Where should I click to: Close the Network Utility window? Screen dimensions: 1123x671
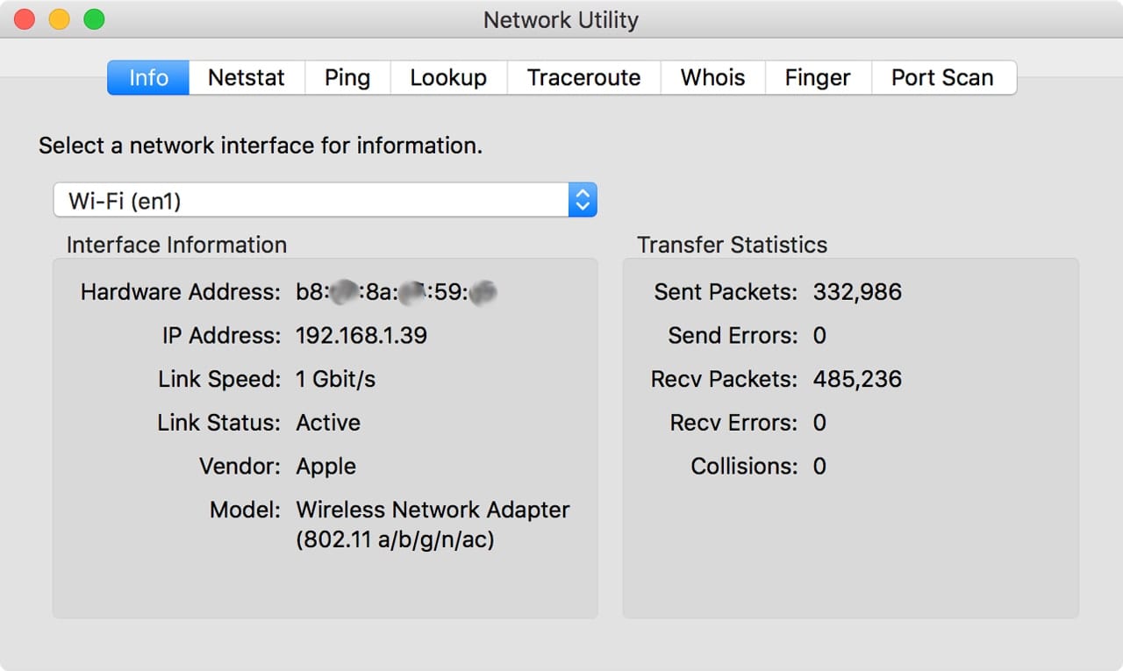coord(25,19)
